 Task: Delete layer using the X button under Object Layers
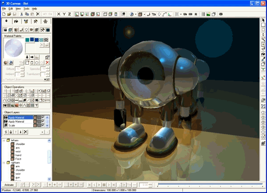[26, 132]
